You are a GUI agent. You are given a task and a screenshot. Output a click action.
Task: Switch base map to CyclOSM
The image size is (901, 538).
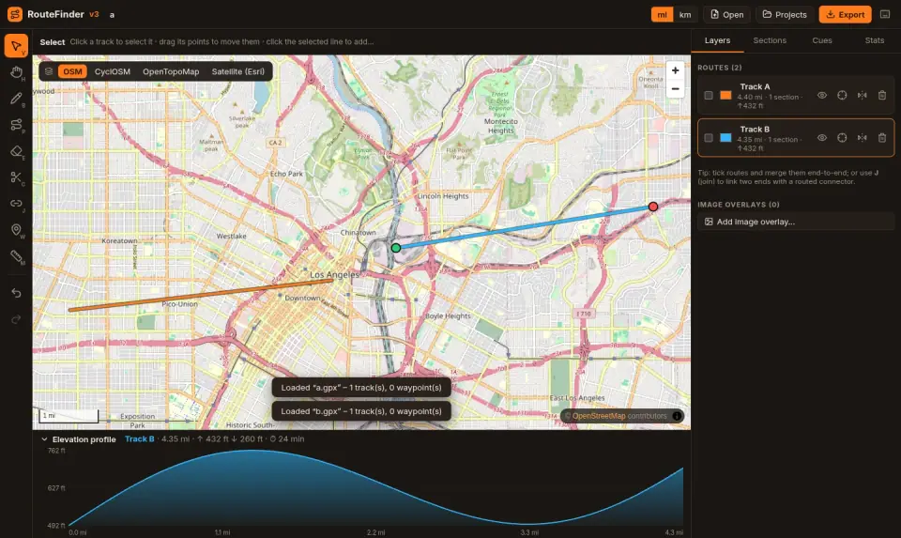pyautogui.click(x=113, y=71)
